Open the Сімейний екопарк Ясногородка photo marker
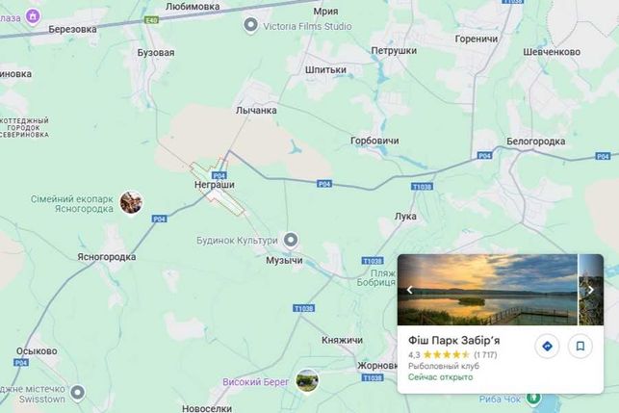 (131, 202)
